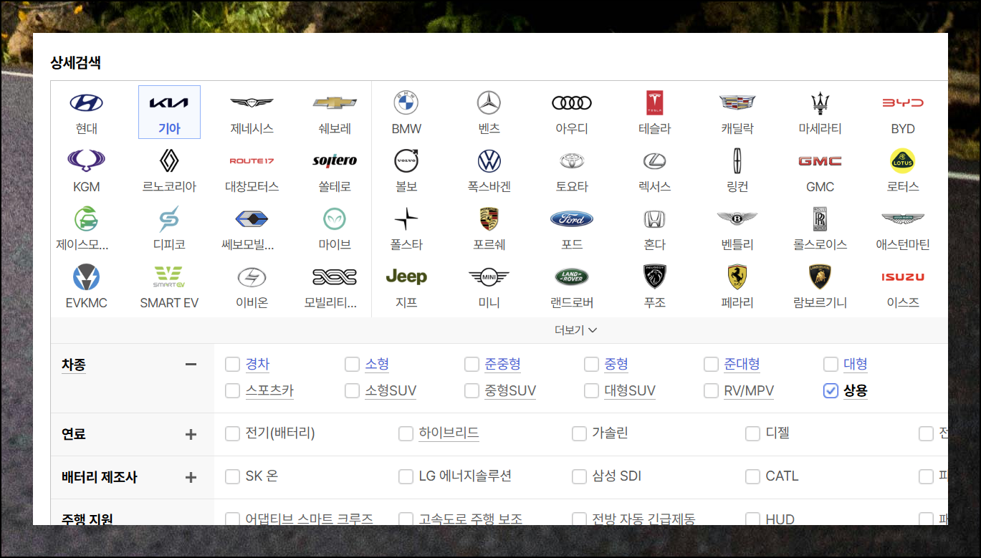Tick the 소형SUV checkbox
The height and width of the screenshot is (558, 981).
[x=352, y=391]
